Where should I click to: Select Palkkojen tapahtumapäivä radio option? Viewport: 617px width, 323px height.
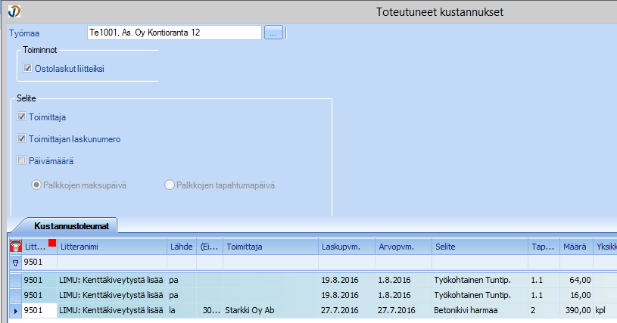click(170, 185)
